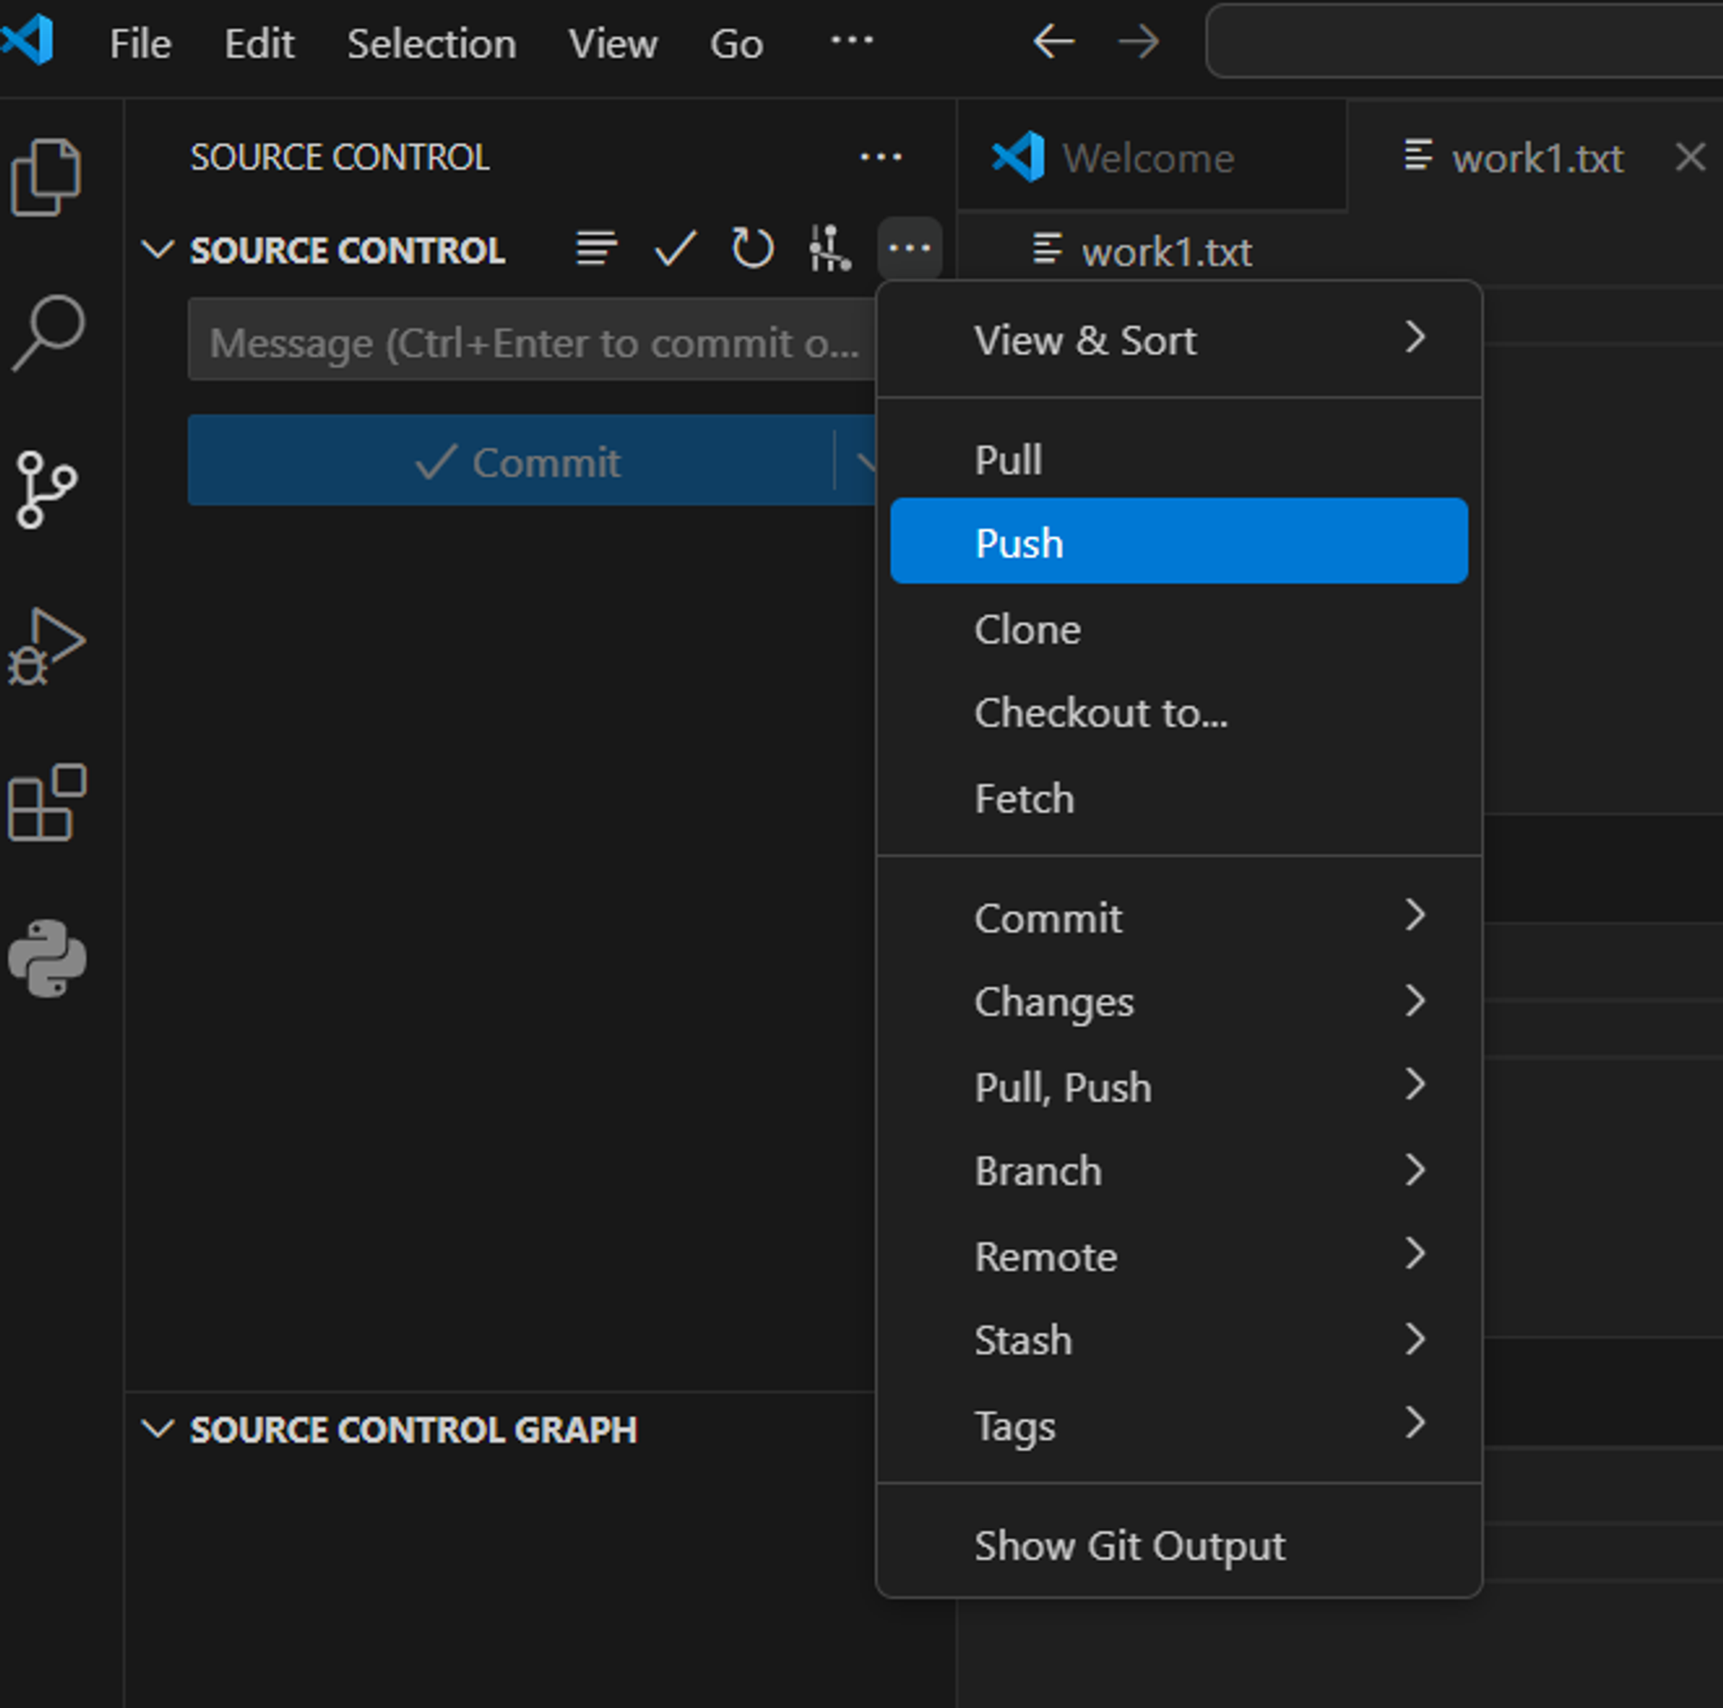Open the Selection menu
The image size is (1723, 1708).
coord(432,43)
